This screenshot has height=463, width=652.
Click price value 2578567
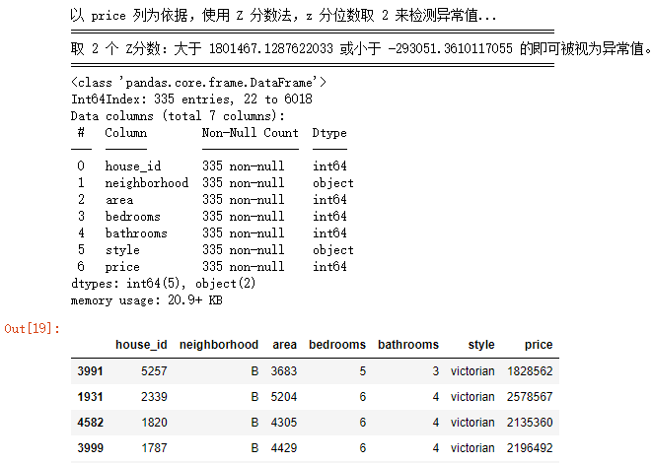[x=530, y=397]
